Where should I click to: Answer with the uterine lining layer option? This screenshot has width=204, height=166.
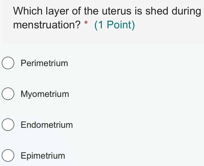pos(8,125)
